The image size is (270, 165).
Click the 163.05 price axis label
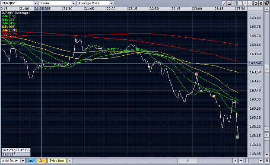click(x=255, y=154)
